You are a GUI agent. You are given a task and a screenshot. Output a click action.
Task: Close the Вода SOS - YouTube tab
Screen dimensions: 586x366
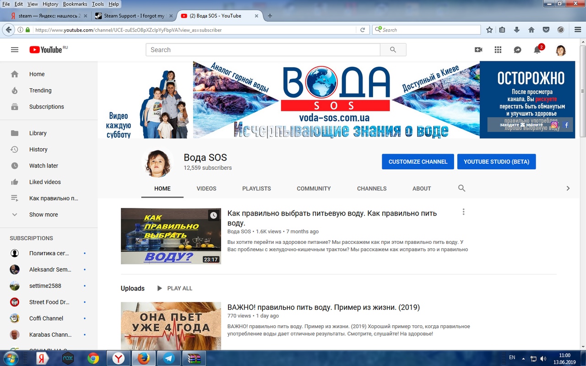256,16
